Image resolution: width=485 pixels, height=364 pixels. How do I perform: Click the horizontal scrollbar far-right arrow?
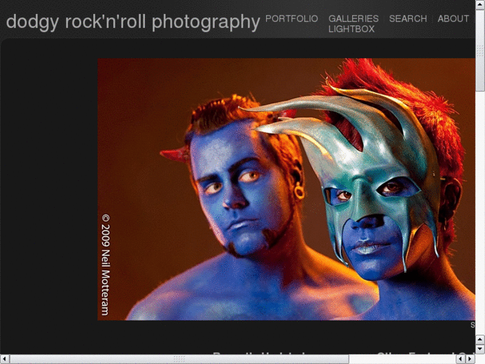[470, 359]
